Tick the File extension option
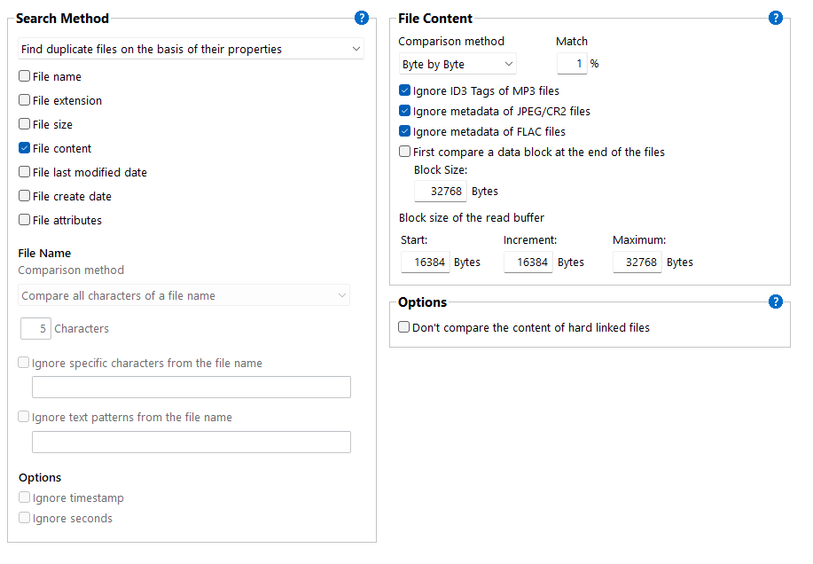Screen dimensions: 813x564 [25, 101]
